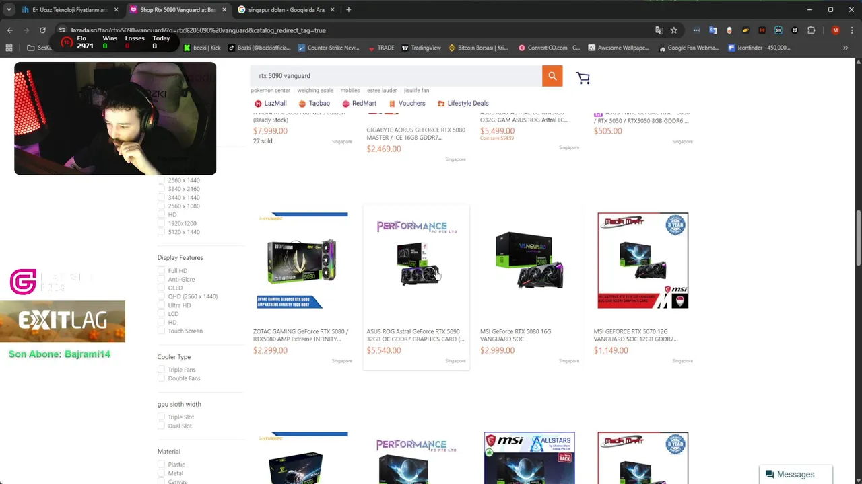The image size is (862, 484).
Task: Check the 2560 x 1440 resolution filter
Action: click(161, 181)
